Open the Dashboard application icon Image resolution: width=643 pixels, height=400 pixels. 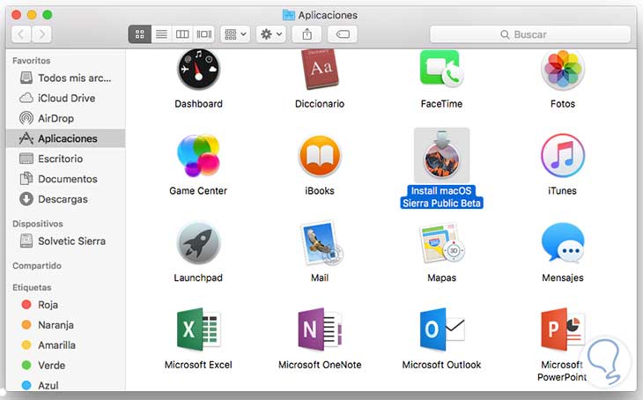click(x=198, y=70)
